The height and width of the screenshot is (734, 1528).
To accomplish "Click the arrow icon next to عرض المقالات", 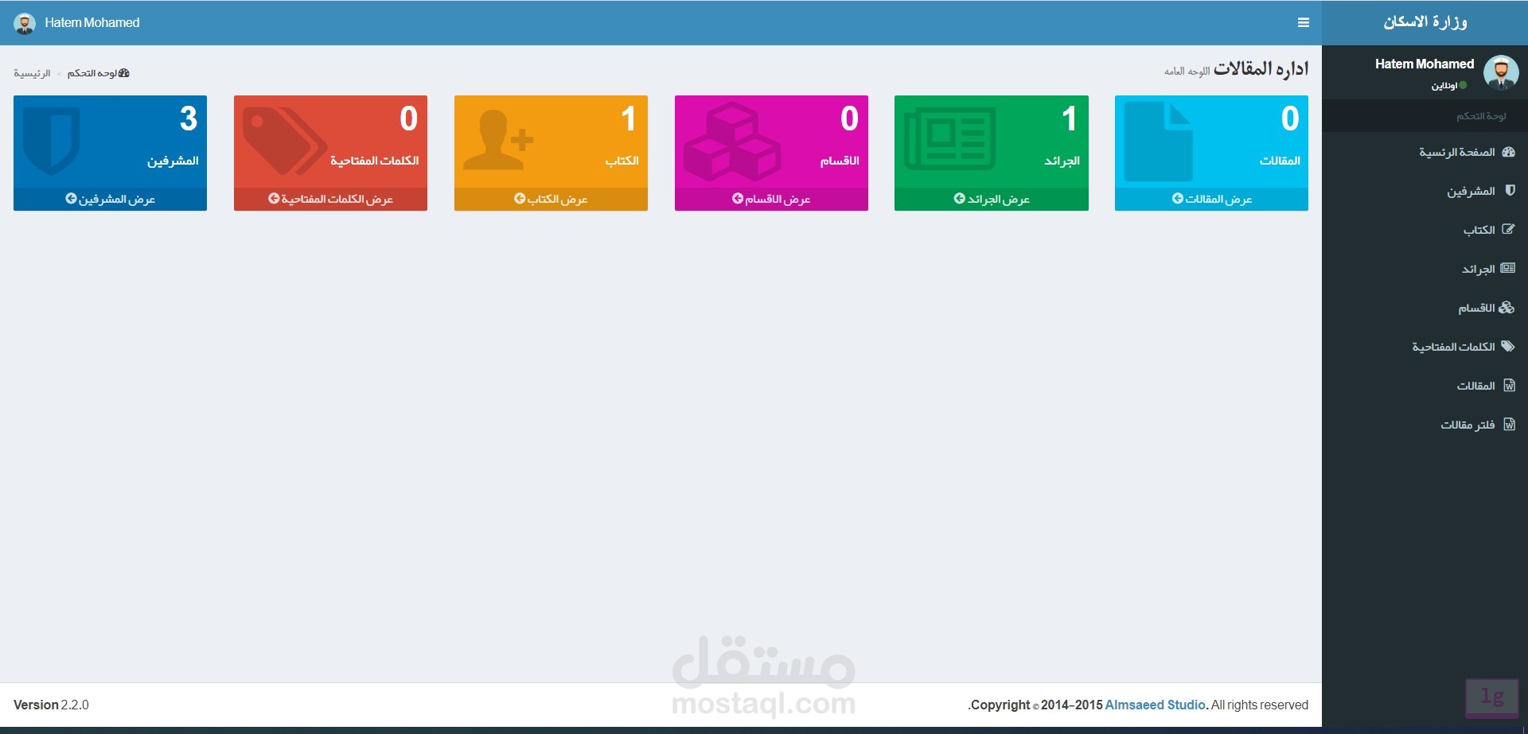I will [x=1178, y=198].
